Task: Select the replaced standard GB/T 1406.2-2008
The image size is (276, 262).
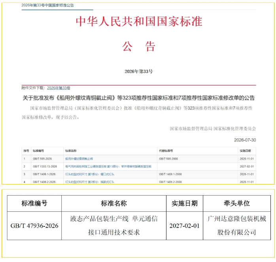Action: coord(170,182)
